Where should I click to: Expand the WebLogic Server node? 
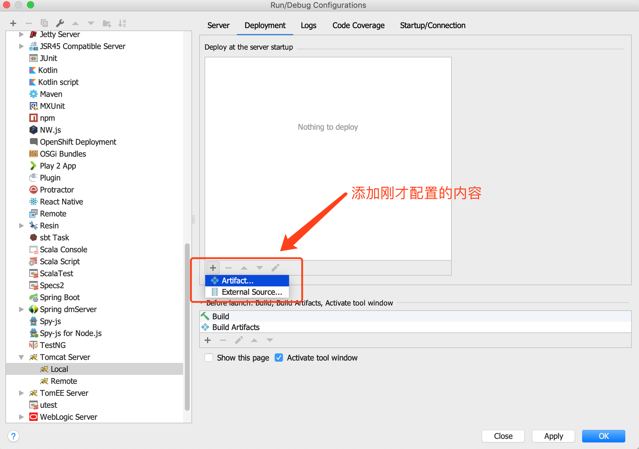click(21, 417)
